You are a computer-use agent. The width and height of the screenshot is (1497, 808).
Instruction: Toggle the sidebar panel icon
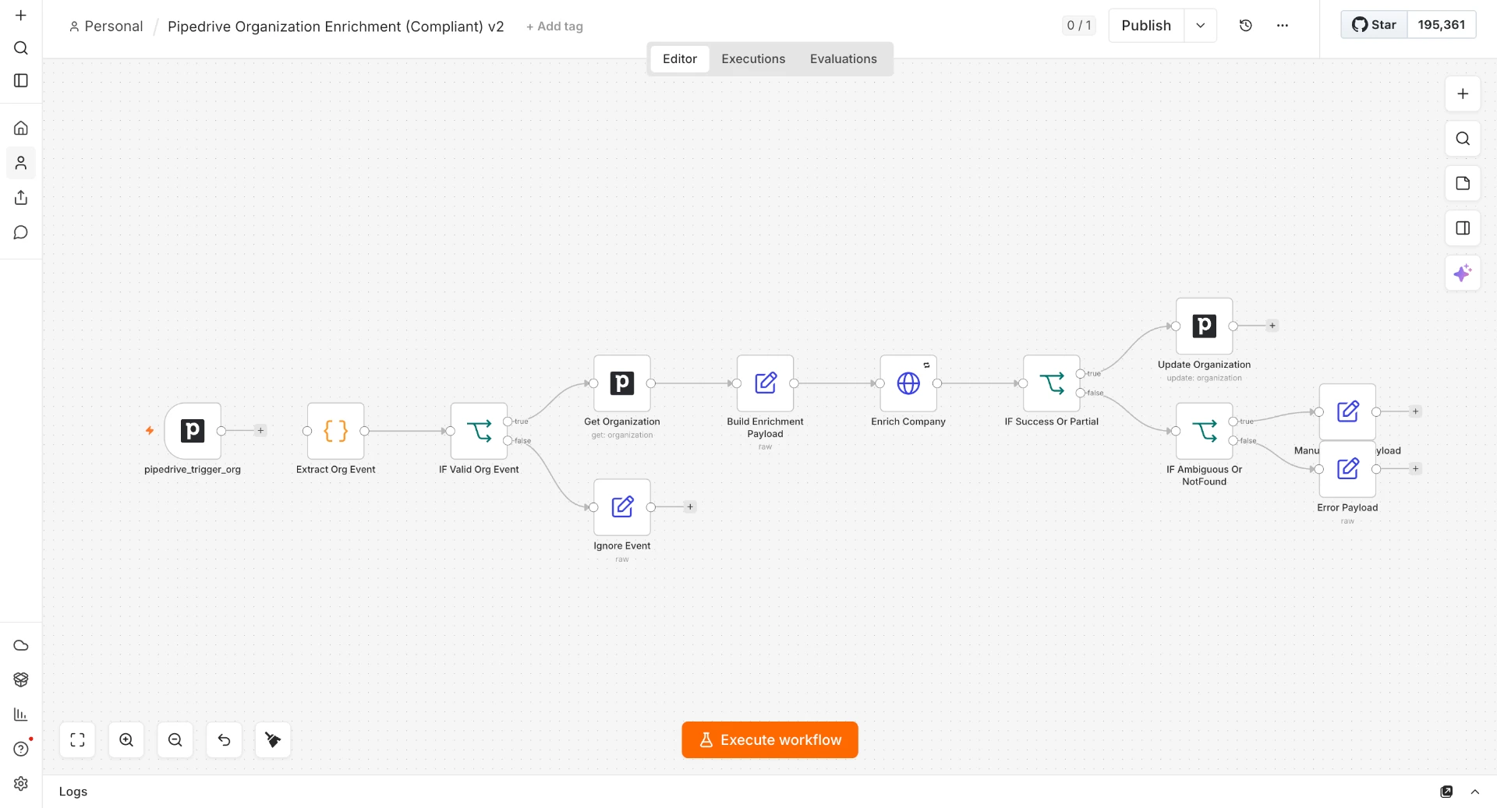pos(21,81)
